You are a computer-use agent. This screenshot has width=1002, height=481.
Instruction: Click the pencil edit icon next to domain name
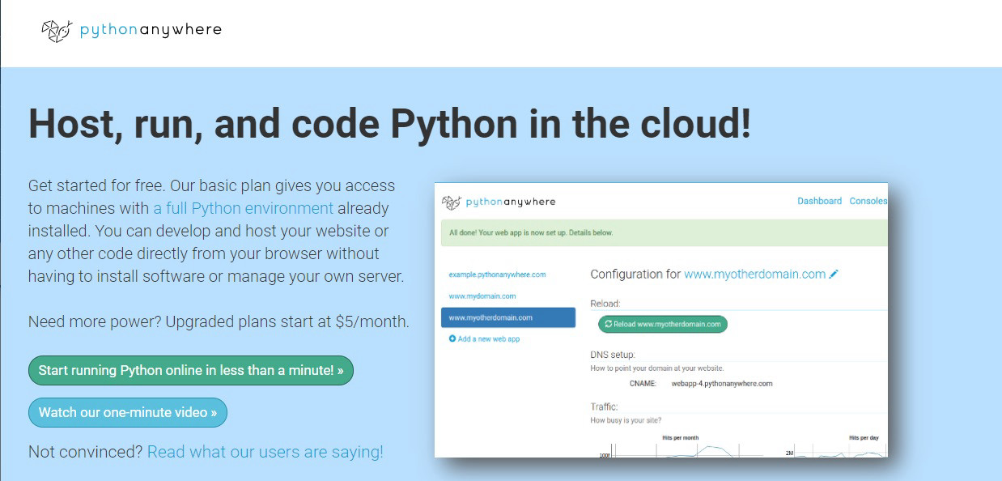(834, 275)
